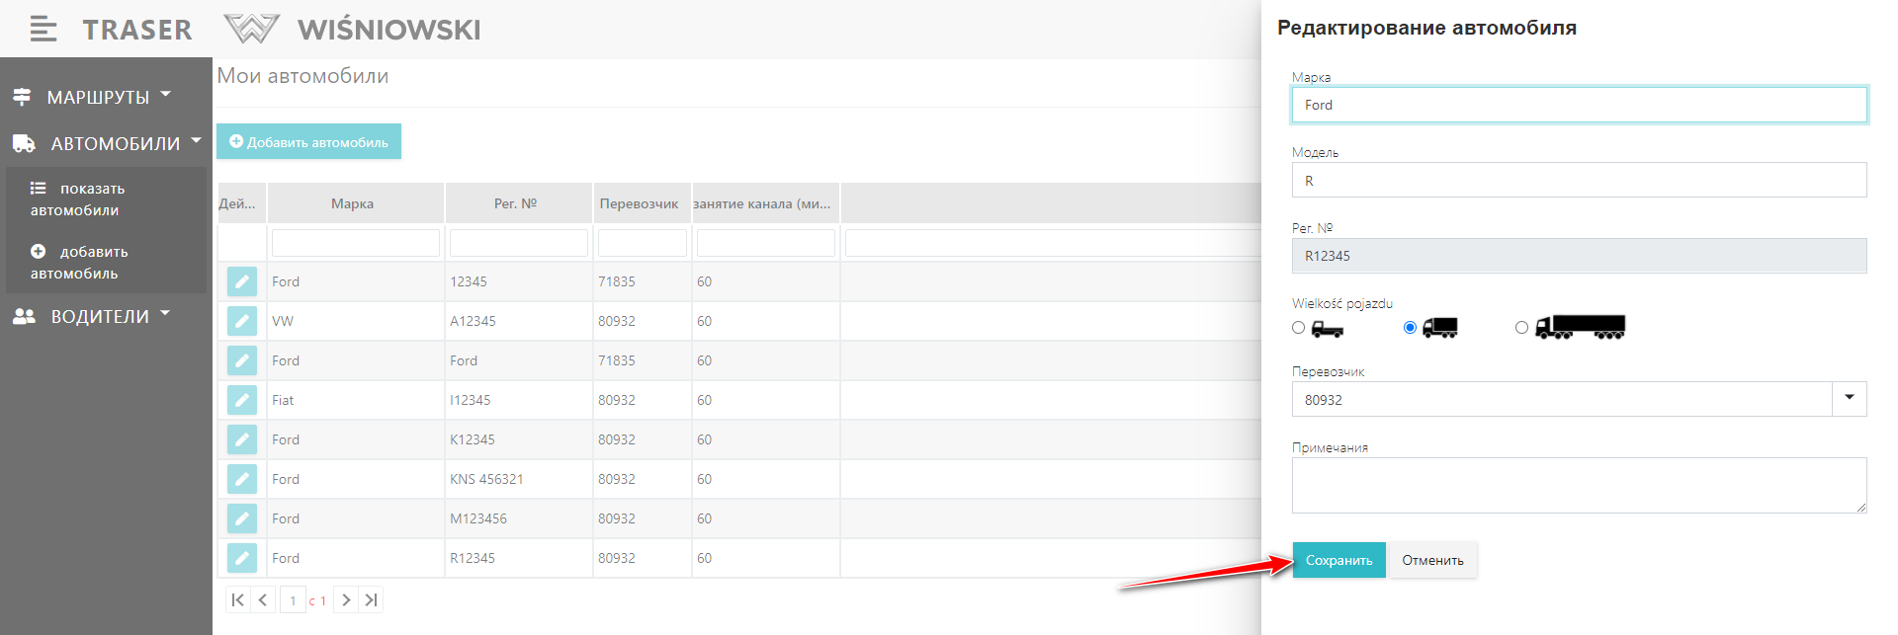Open the Перевозчик dropdown arrow
Screen dimensions: 1898x635
coord(1849,399)
